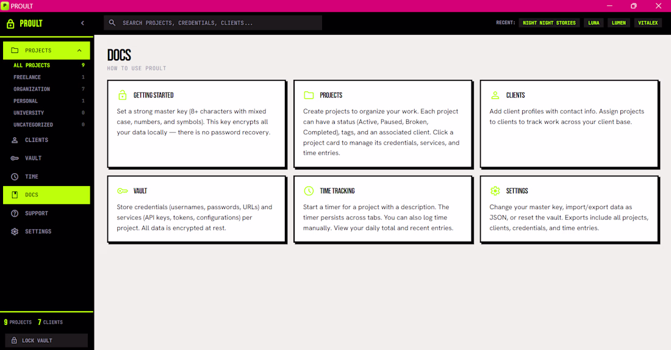This screenshot has height=350, width=671.
Task: Click the Proult app icon in title bar
Action: pos(5,6)
